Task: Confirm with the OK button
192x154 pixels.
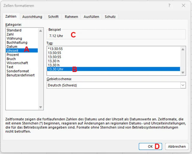Action: click(150, 147)
